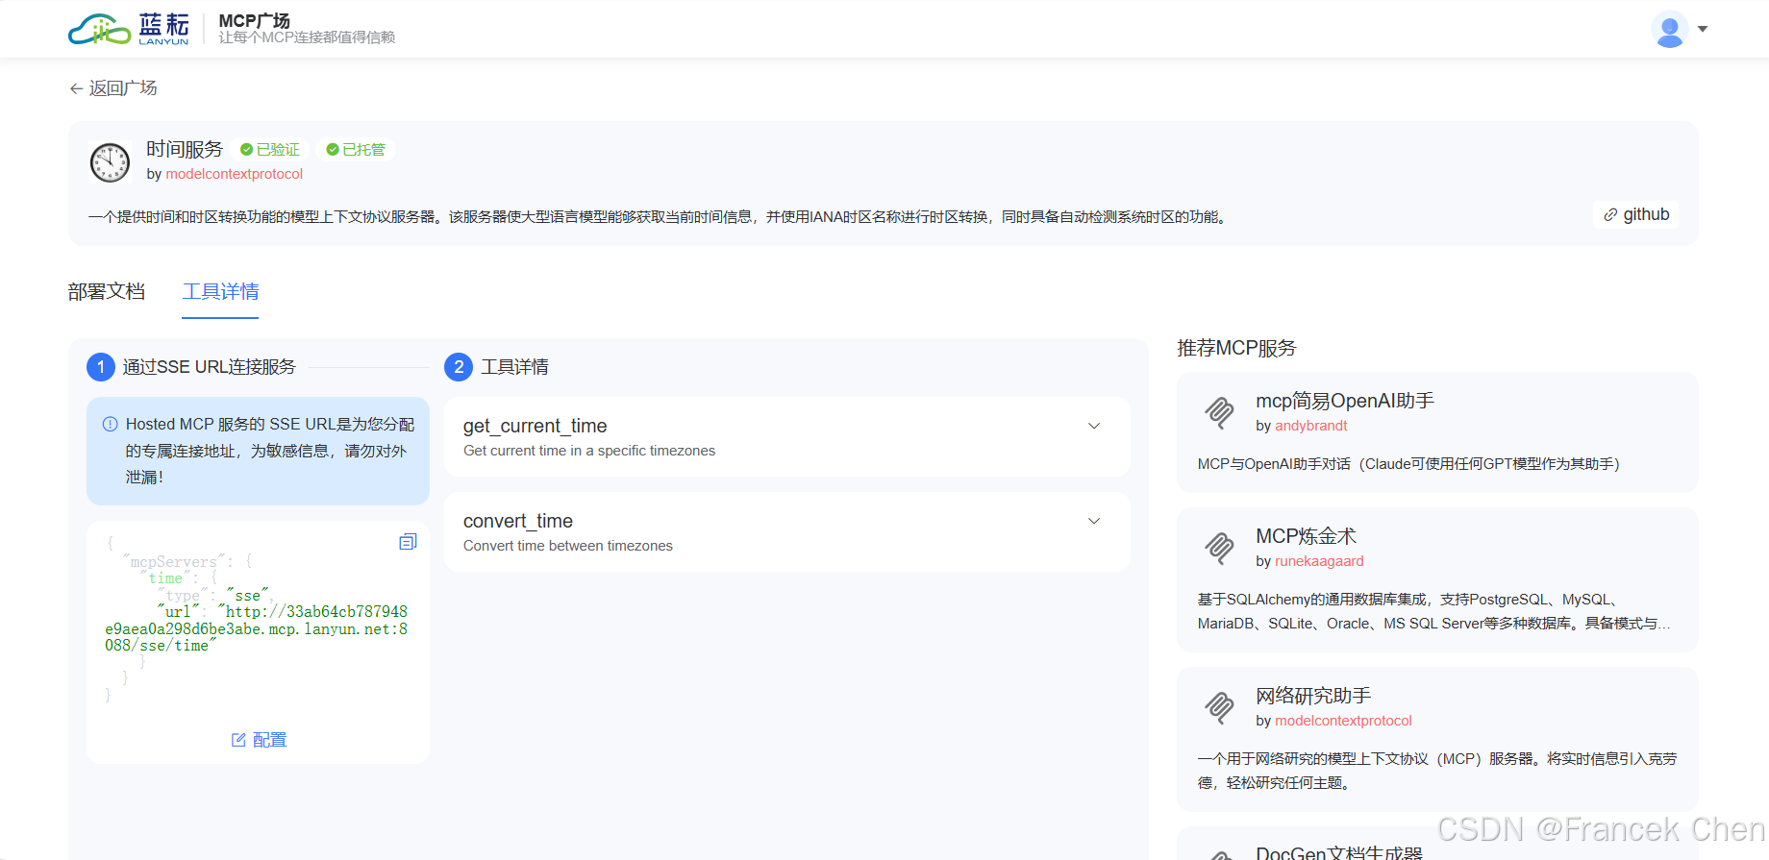This screenshot has width=1769, height=860.
Task: Open runekaagaard author link
Action: pyautogui.click(x=1319, y=561)
